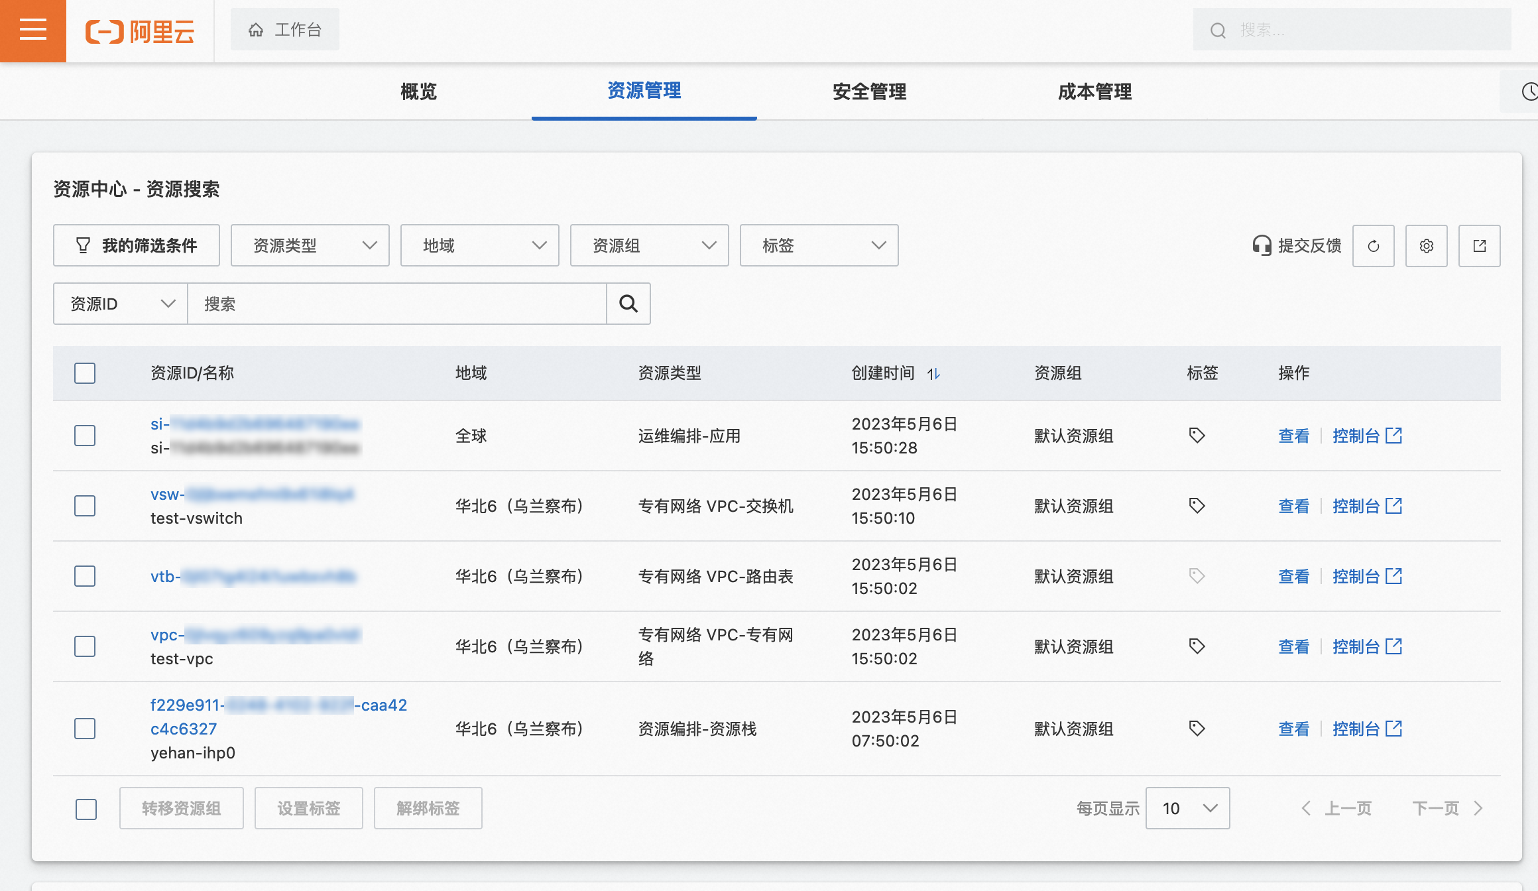Click the external link icon in the test-vpc row

point(1394,646)
